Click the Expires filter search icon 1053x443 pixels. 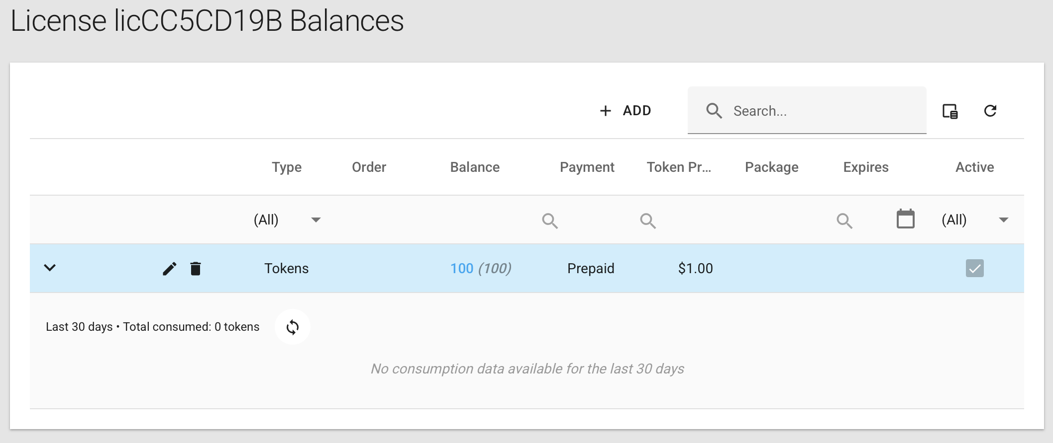point(844,221)
